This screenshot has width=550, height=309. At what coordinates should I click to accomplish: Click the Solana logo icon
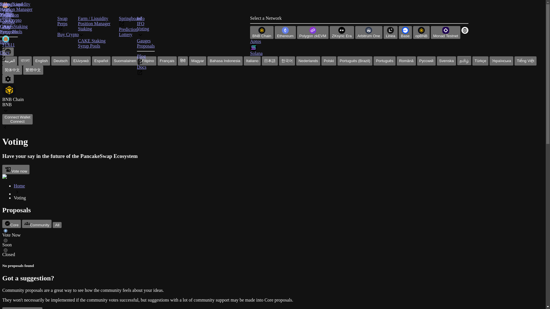[x=254, y=47]
